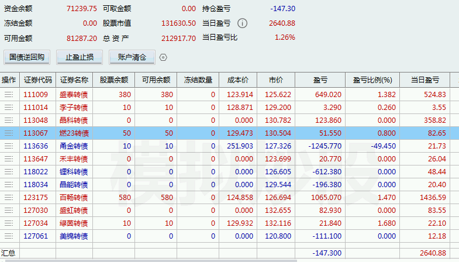Click the cost price 251.903

(x=240, y=146)
